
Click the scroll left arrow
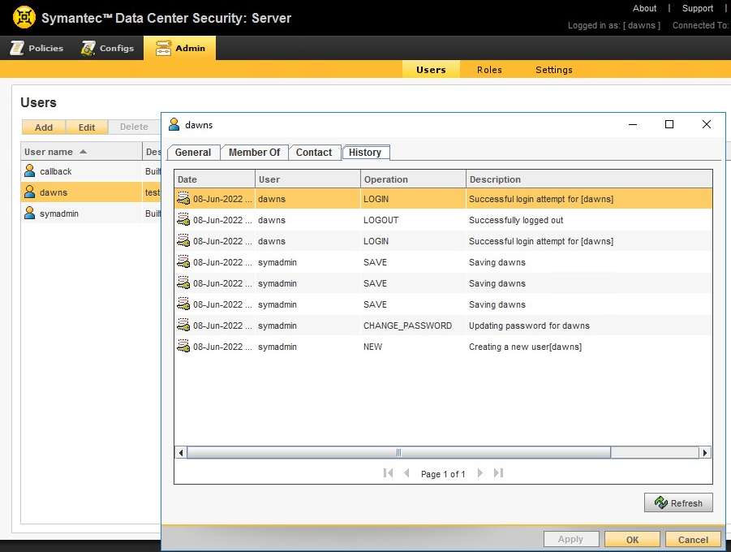click(x=181, y=452)
